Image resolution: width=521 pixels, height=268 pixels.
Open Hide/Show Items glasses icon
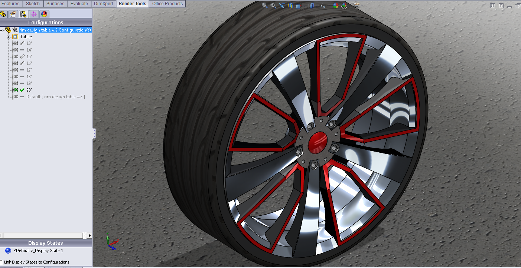point(323,6)
